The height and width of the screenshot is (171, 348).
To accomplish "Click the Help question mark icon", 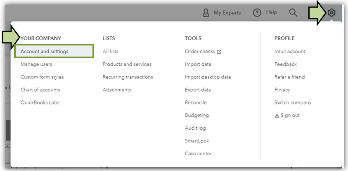I will coord(257,13).
